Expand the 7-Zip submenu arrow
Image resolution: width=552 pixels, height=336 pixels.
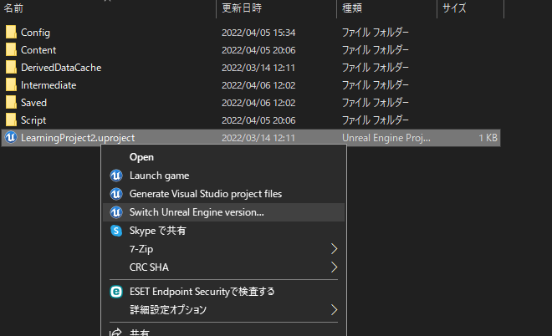pyautogui.click(x=334, y=249)
